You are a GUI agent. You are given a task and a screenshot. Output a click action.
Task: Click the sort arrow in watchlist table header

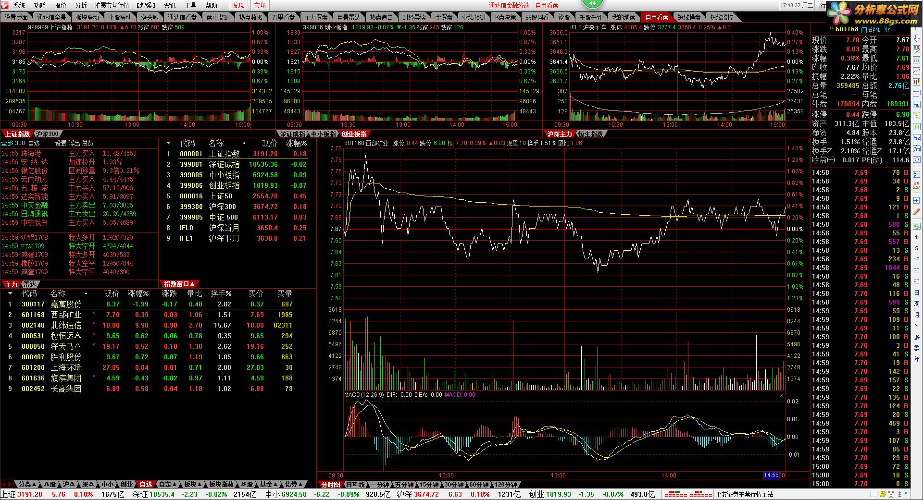click(x=10, y=293)
